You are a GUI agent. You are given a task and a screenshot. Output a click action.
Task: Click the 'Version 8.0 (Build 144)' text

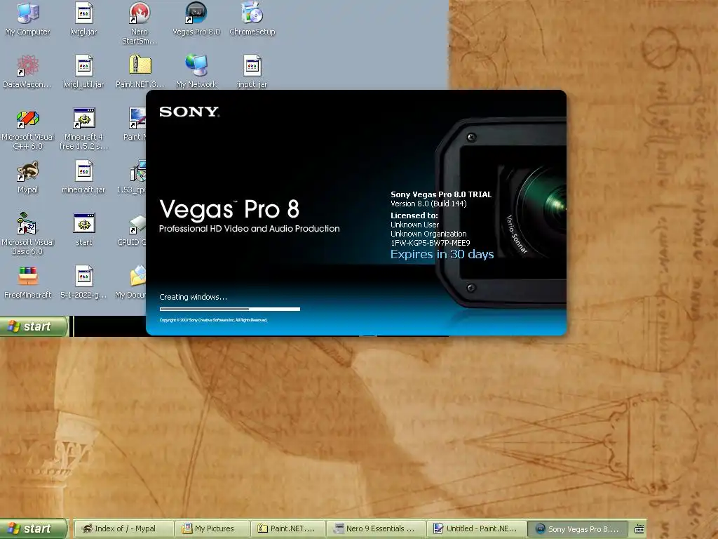coord(428,204)
